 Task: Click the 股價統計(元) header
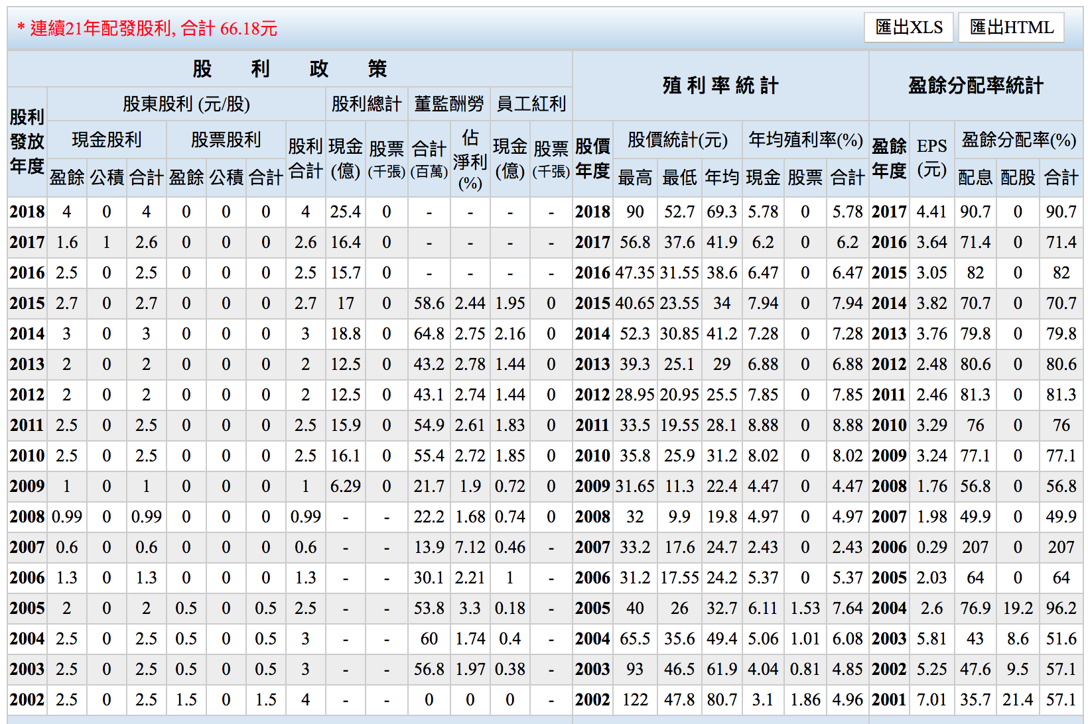pos(677,140)
